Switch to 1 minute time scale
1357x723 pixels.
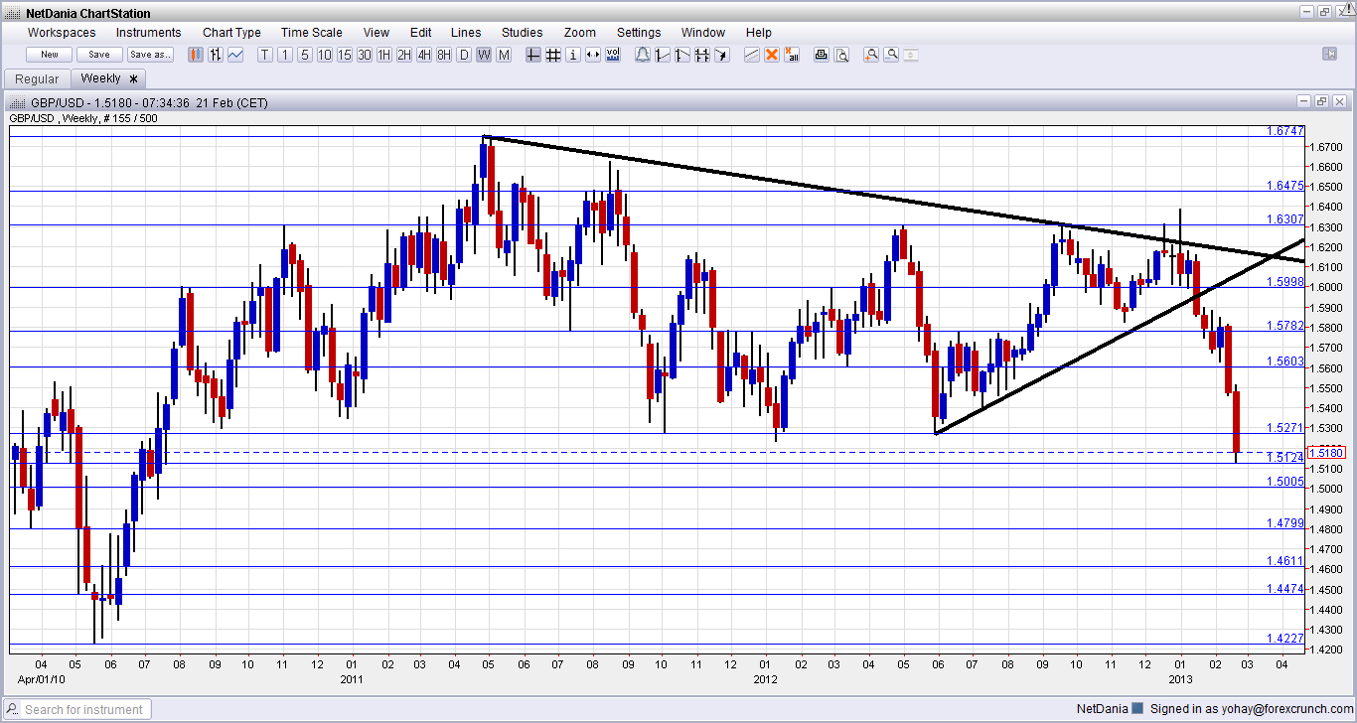pos(285,55)
